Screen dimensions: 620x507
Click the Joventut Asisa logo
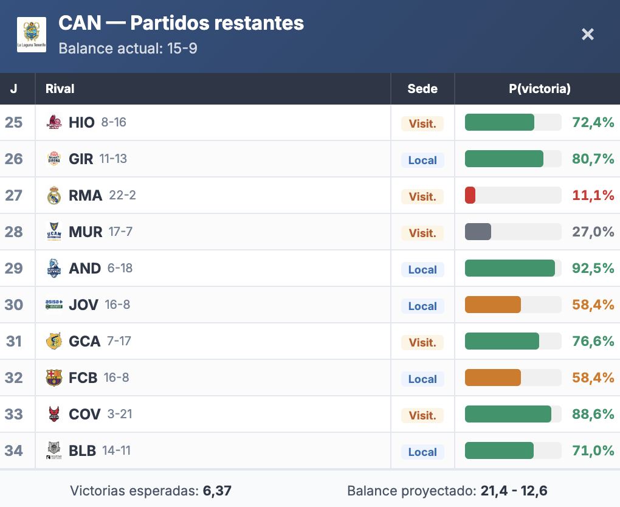click(54, 305)
